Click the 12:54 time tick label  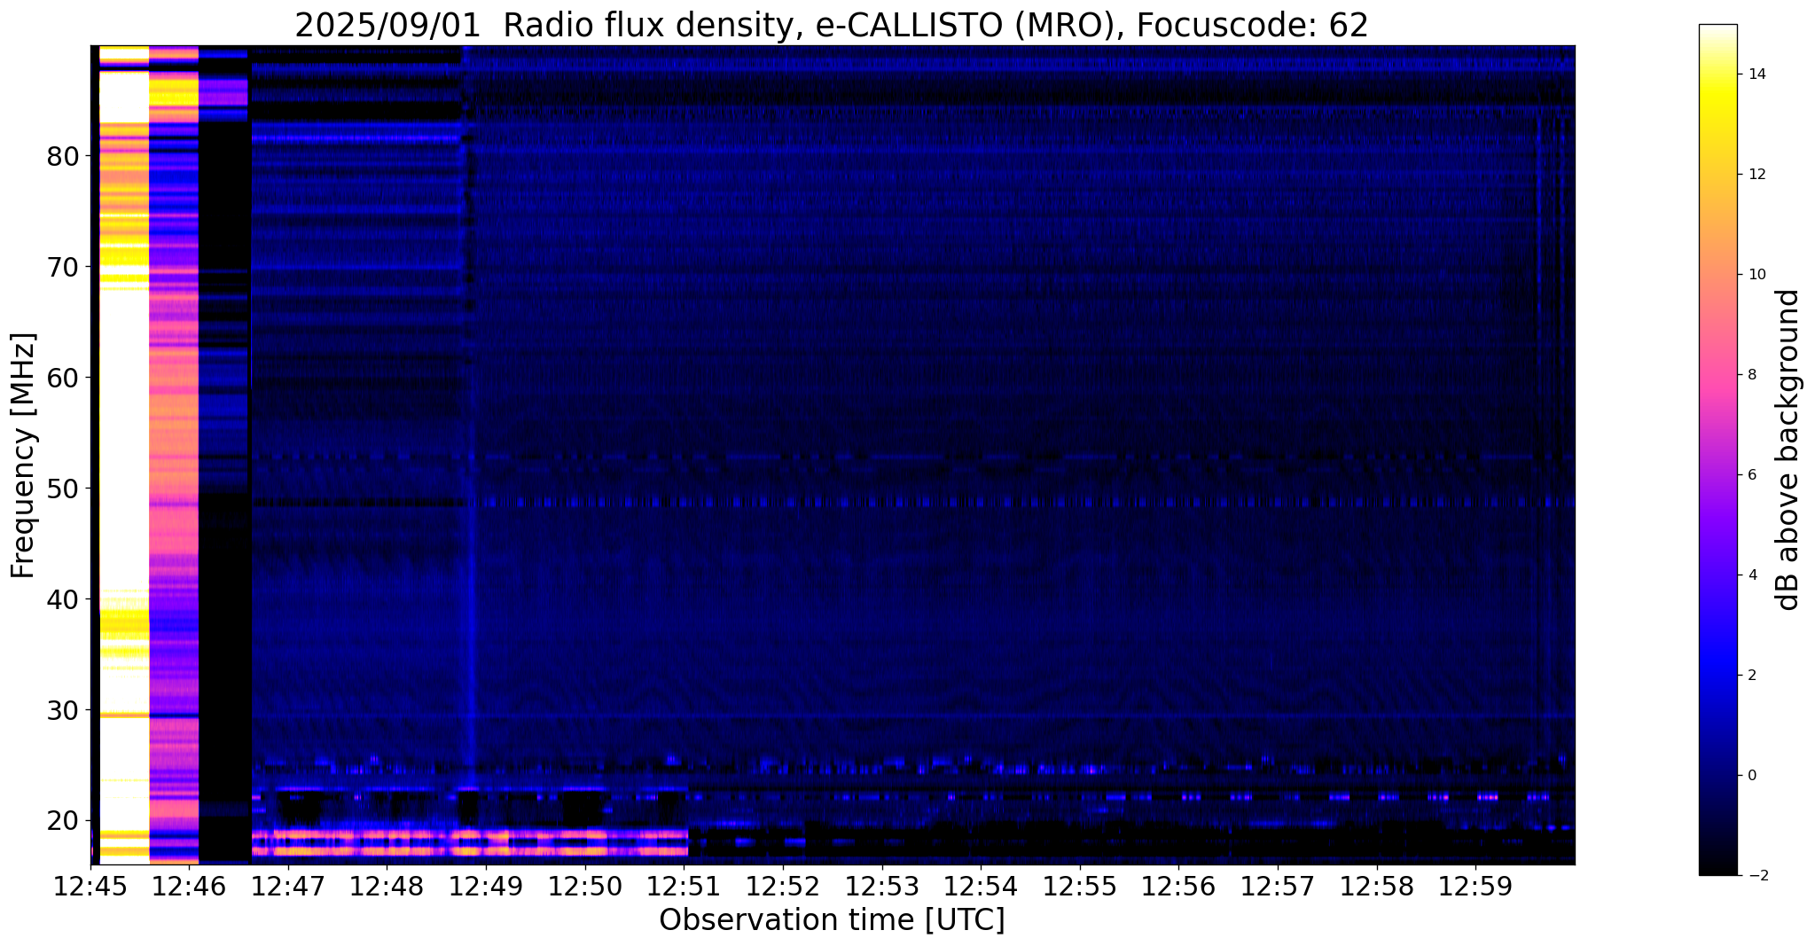(981, 887)
